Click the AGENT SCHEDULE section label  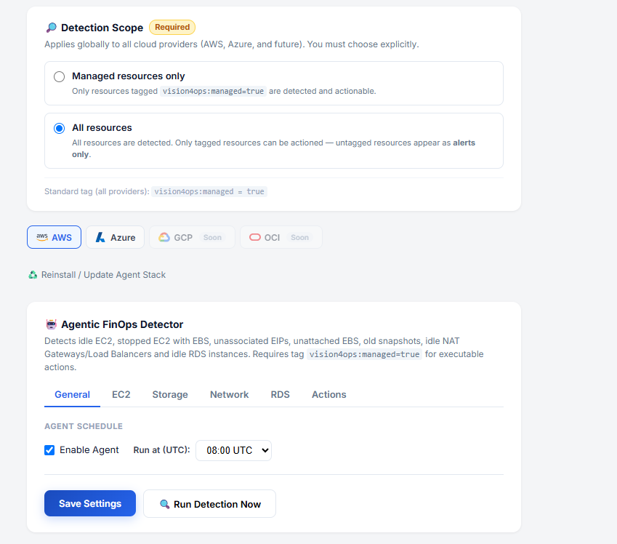tap(84, 426)
